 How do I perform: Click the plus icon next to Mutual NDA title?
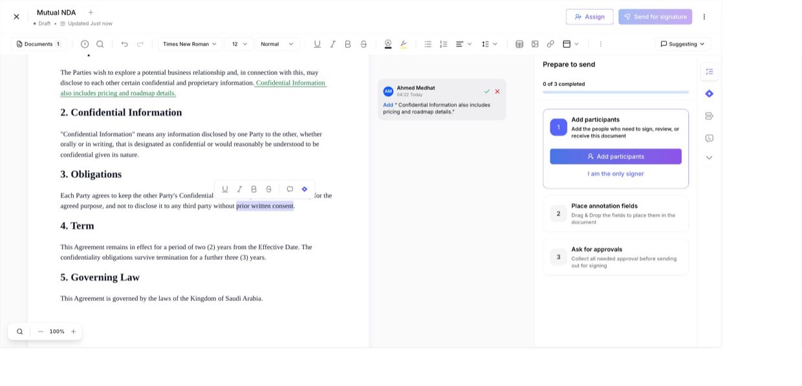click(91, 12)
